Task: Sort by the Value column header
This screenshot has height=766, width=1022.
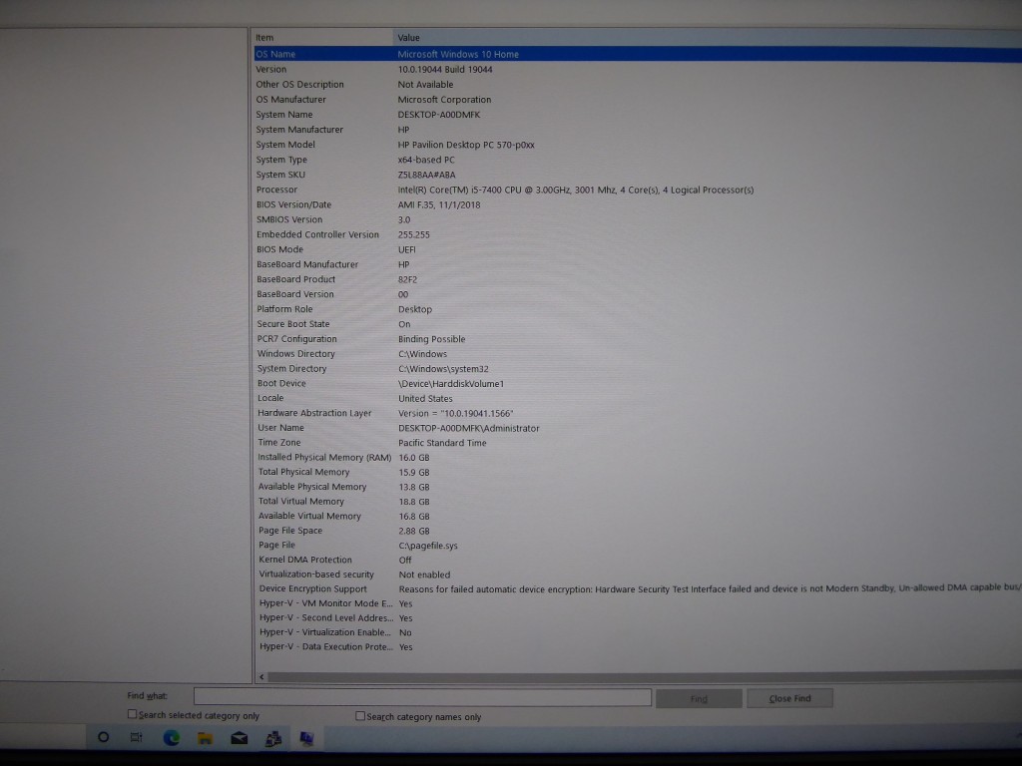Action: click(708, 37)
